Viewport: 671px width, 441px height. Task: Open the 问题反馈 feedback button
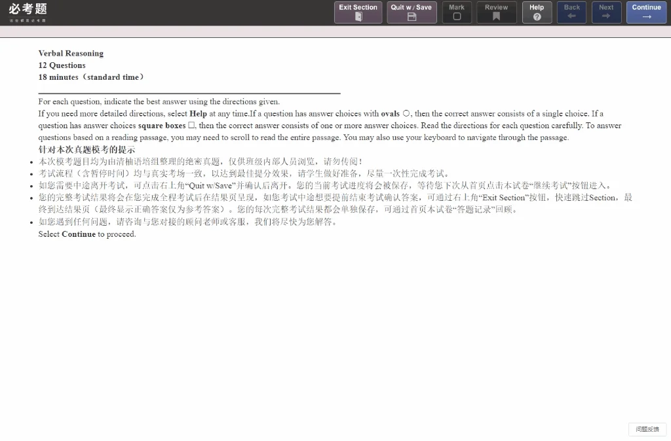647,429
